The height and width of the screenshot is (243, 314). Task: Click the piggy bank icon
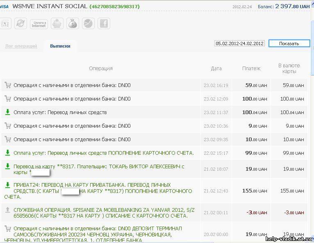point(57,24)
